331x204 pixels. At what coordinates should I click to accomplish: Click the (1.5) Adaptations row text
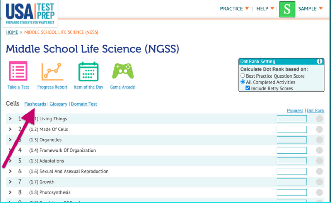pyautogui.click(x=46, y=161)
